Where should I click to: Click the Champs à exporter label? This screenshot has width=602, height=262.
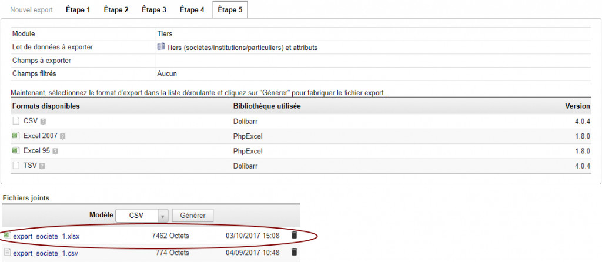(x=42, y=61)
